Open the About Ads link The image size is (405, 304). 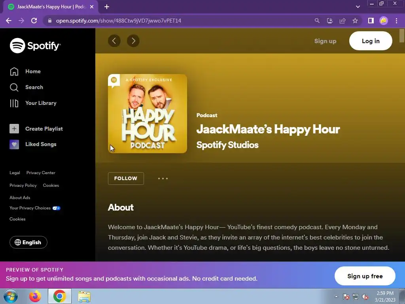pos(20,198)
